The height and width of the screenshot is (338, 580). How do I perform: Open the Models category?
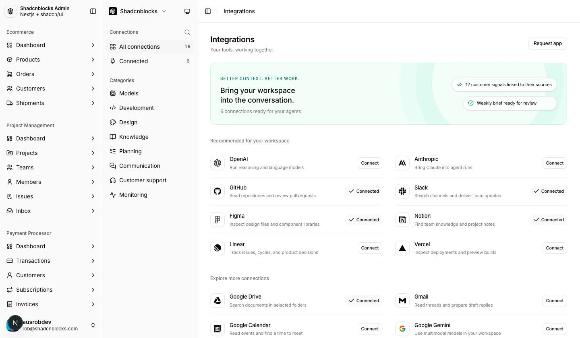(x=150, y=93)
